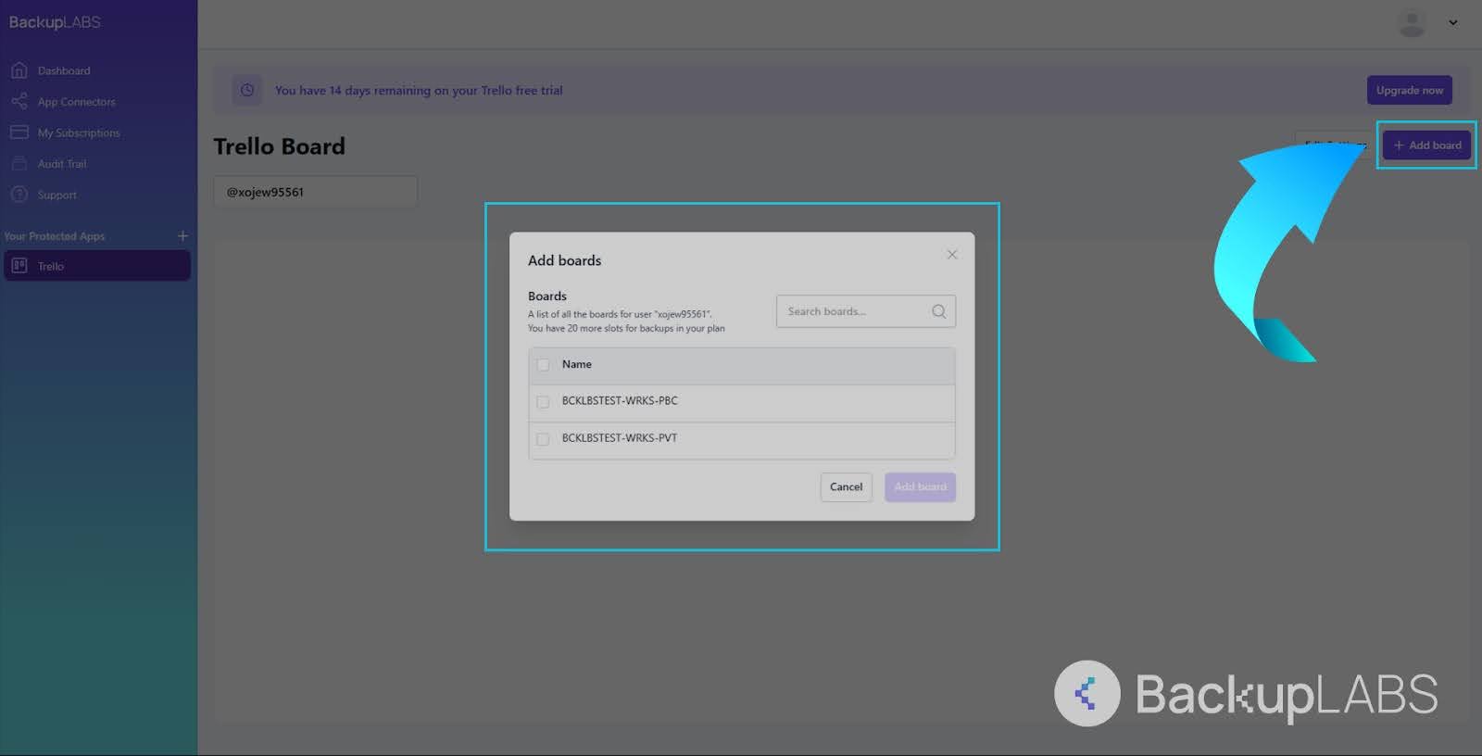Click the clock icon in trial banner

(x=247, y=90)
